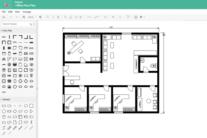Toggle the shadow tool in toolbar
Screen dimensions: 207x138
[76, 17]
